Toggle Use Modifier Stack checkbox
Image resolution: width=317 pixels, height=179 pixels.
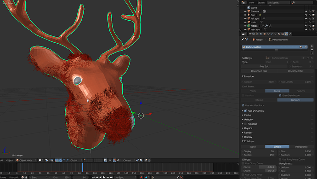pos(243,105)
